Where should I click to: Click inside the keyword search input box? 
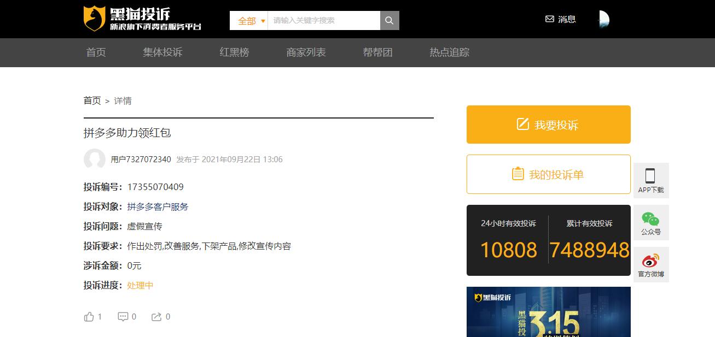323,20
